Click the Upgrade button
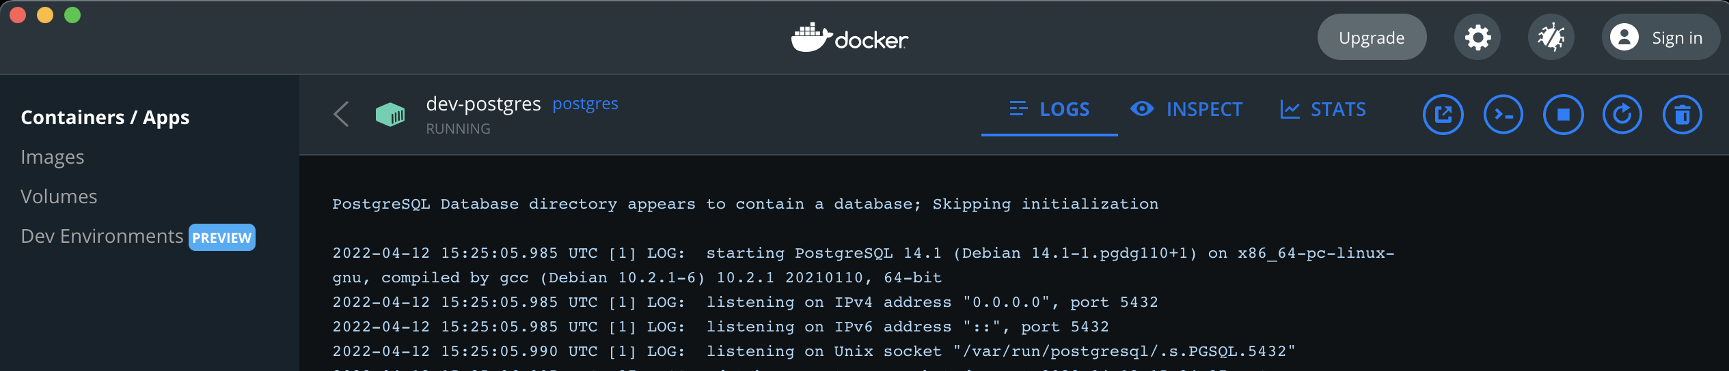 (x=1372, y=38)
